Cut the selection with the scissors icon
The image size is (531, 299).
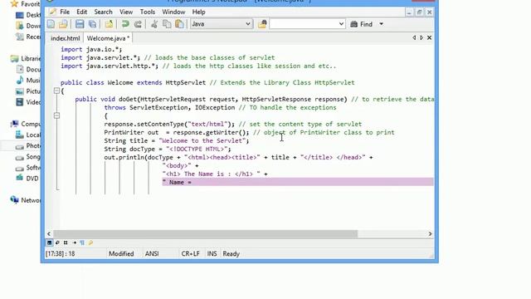click(x=154, y=24)
